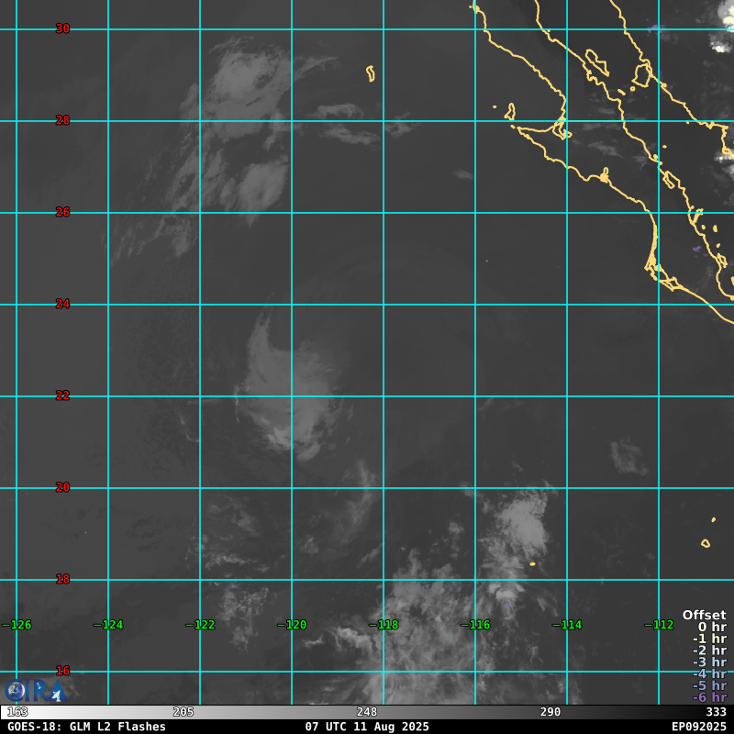The width and height of the screenshot is (734, 734).
Task: Click the longitude label -118
Action: [384, 625]
